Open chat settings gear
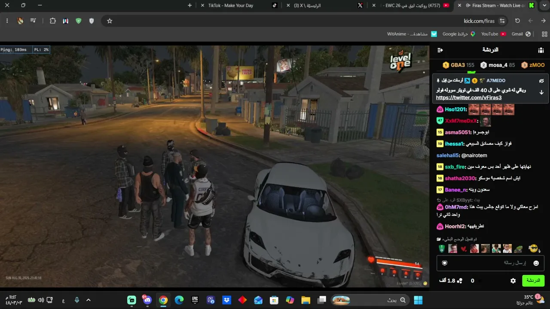Viewport: 550px width, 309px height. point(513,281)
